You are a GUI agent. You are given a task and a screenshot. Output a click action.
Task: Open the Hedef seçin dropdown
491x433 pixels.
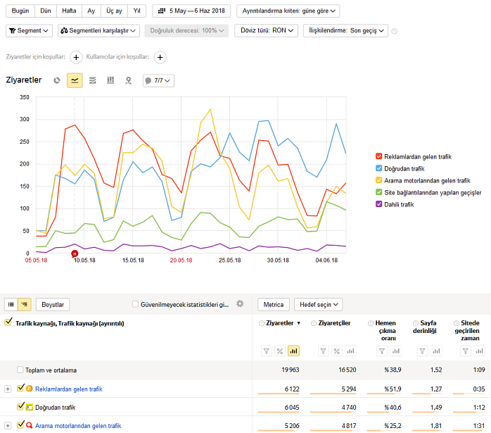coord(318,305)
